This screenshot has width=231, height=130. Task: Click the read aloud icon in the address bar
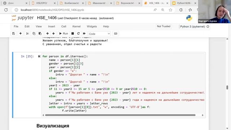155,10
